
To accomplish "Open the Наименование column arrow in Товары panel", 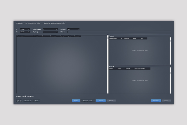I will [122, 38].
